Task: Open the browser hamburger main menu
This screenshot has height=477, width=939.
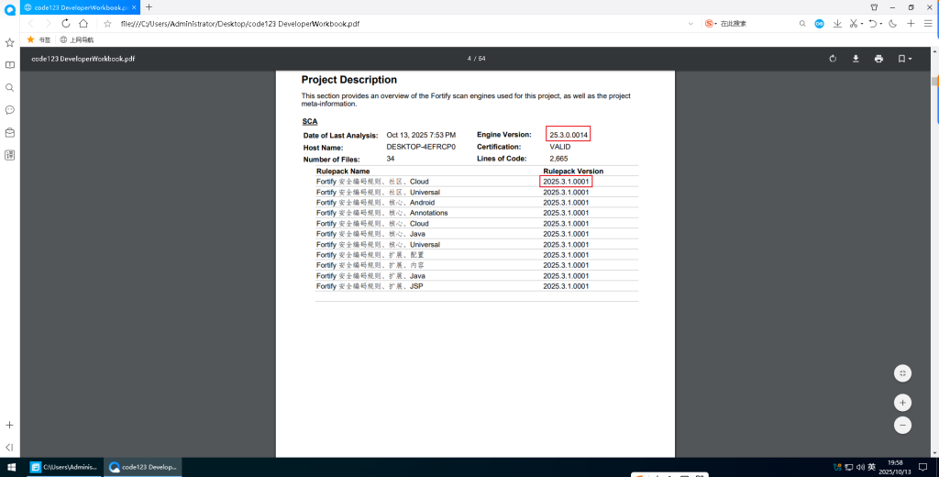Action: 928,24
